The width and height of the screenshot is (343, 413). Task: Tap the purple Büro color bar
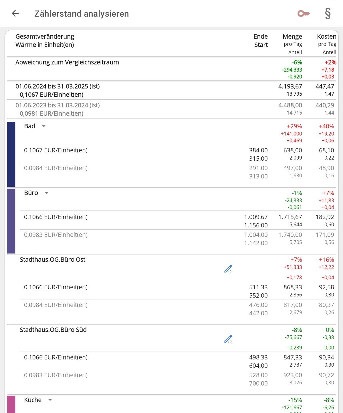point(11,221)
